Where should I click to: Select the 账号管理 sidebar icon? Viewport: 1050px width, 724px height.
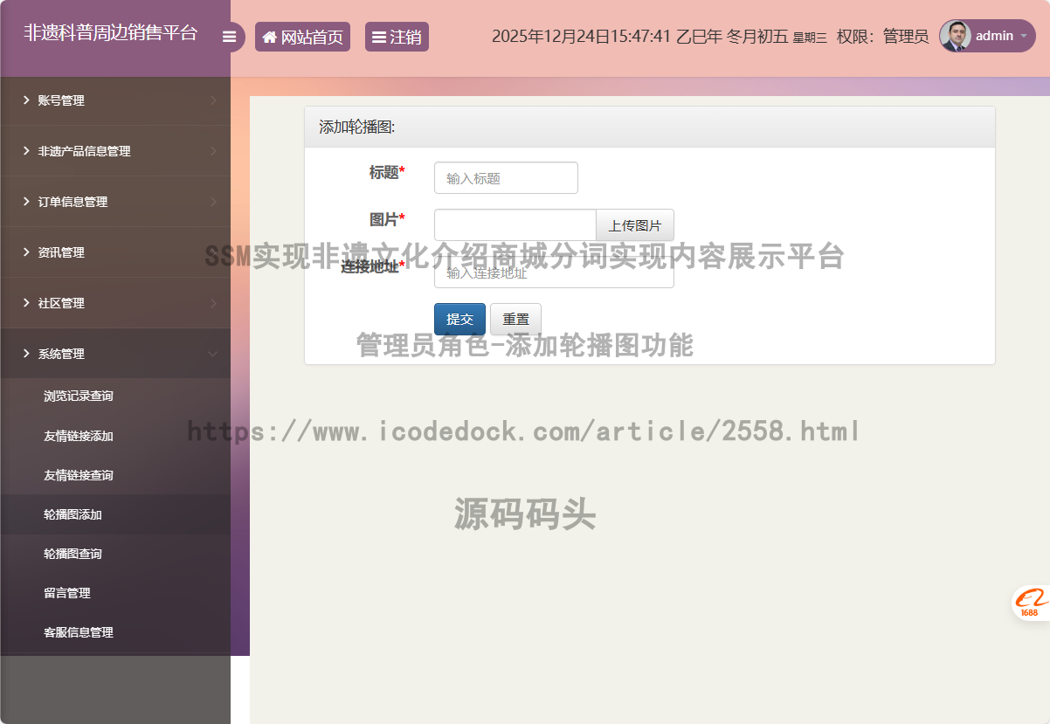click(x=24, y=100)
